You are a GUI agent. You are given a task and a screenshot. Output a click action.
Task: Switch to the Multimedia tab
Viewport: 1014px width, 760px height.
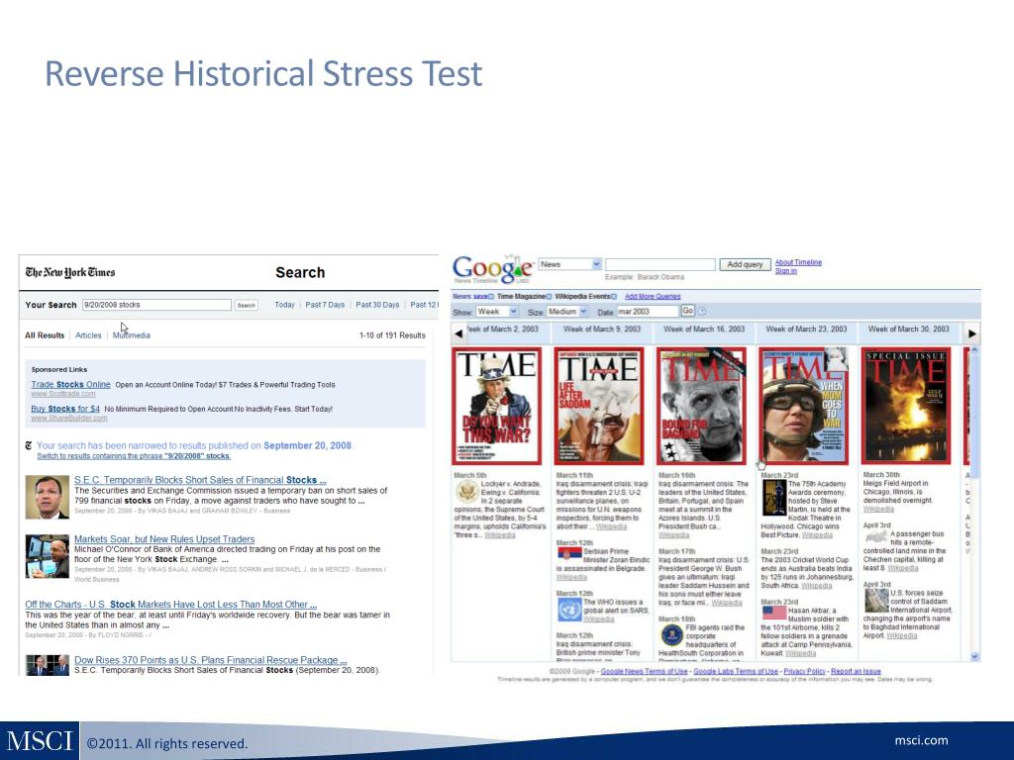click(132, 335)
